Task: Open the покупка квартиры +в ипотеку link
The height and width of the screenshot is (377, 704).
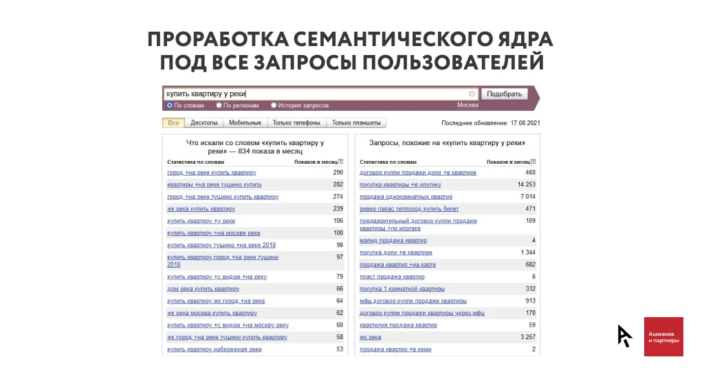Action: [400, 184]
